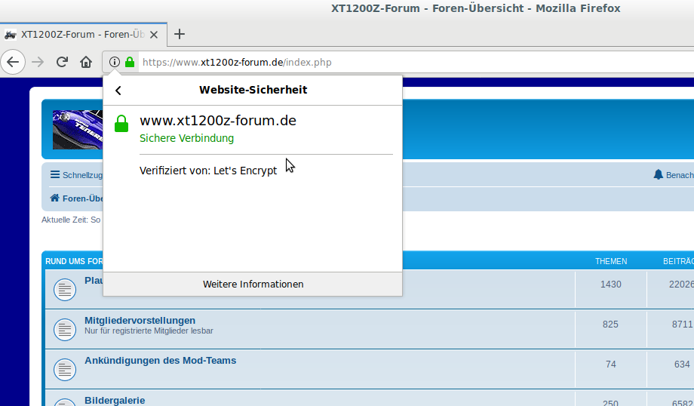The height and width of the screenshot is (406, 694).
Task: Select the XT1200Z-Forum browser tab
Action: (83, 34)
